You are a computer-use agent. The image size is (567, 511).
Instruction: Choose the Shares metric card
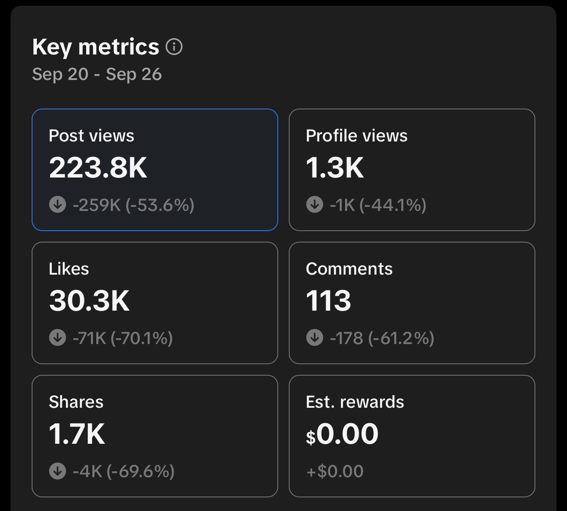point(155,436)
